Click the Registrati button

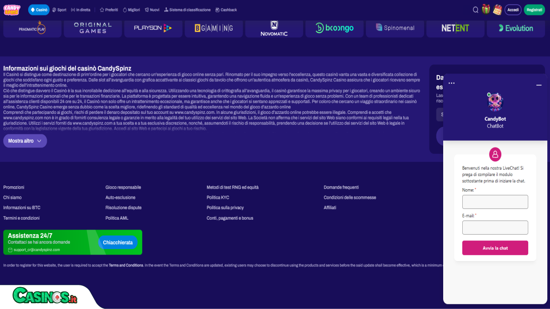pos(534,10)
